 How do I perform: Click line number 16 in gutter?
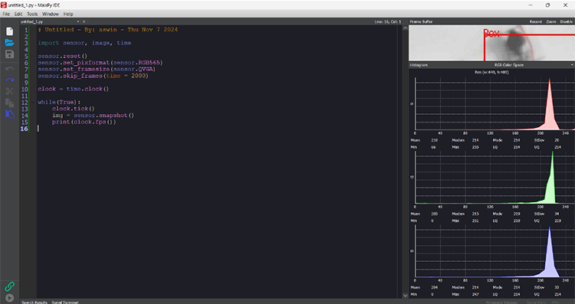point(25,129)
